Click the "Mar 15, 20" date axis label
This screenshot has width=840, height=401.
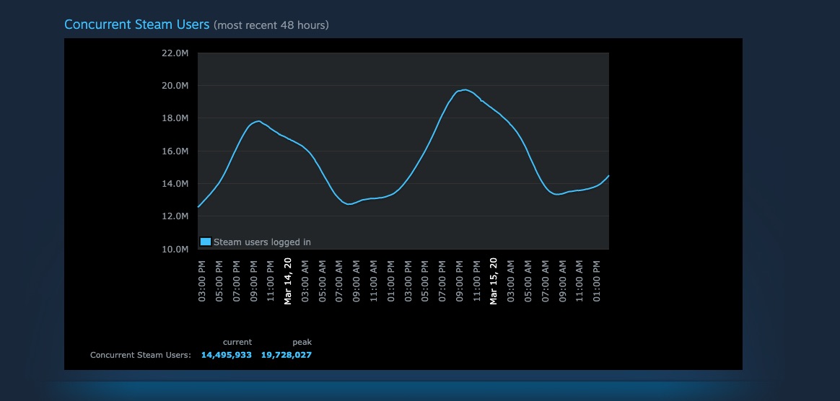point(494,281)
